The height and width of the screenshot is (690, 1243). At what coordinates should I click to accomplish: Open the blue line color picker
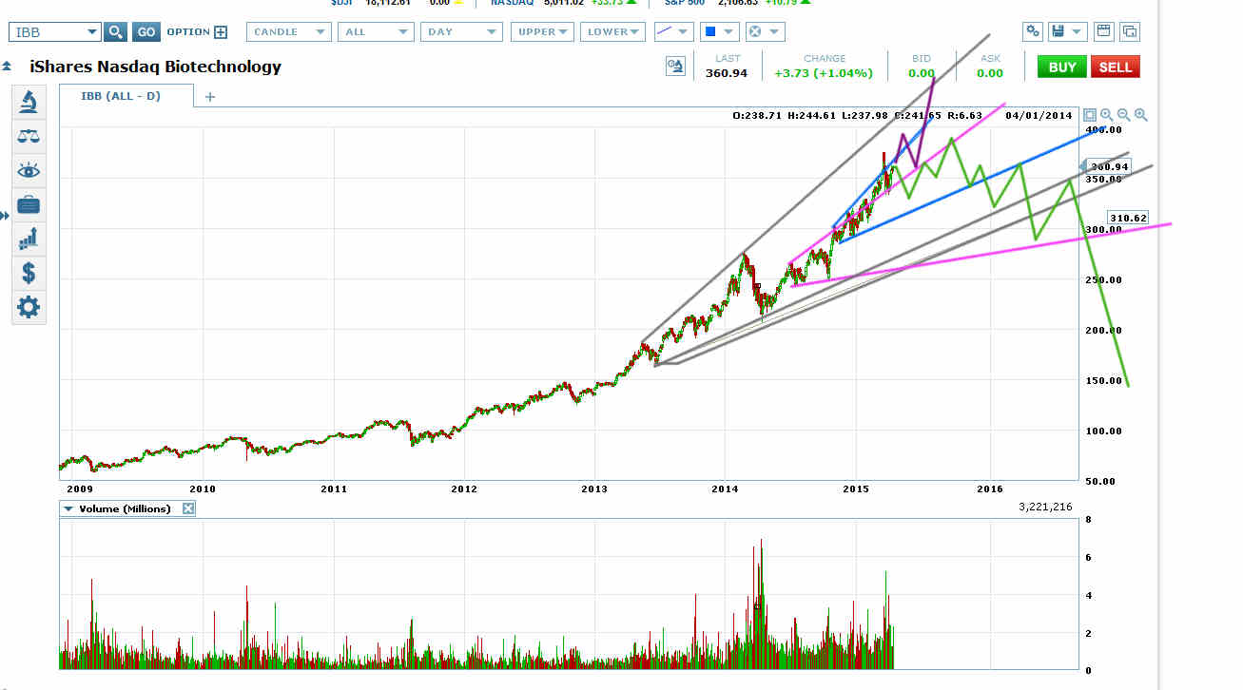point(719,31)
